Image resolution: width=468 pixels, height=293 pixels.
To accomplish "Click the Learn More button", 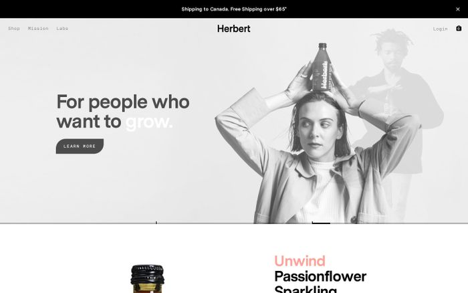I will coord(80,146).
